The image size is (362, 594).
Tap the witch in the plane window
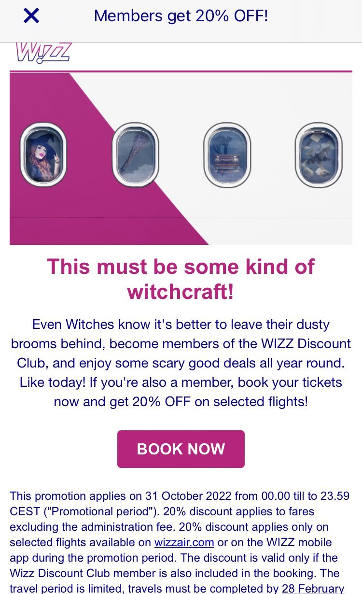(x=43, y=155)
